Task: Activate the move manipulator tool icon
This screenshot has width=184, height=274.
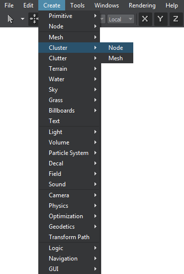Action: [x=34, y=19]
